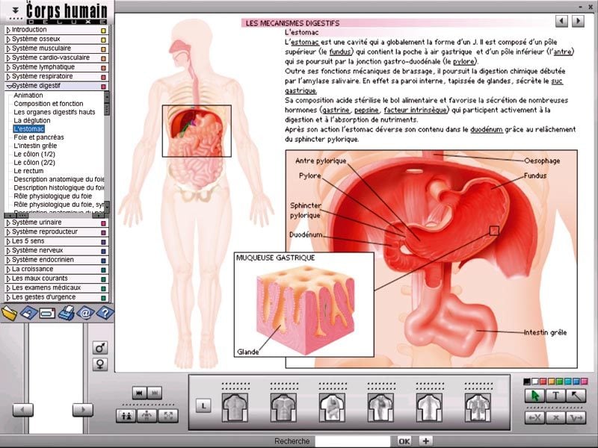Open the help question mark icon
598x448 pixels.
(x=105, y=313)
